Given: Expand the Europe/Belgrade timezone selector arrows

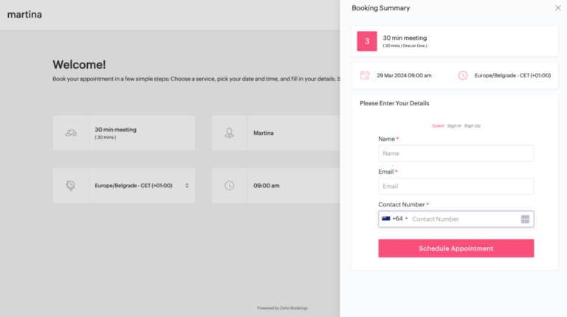Looking at the screenshot, I should tap(187, 186).
